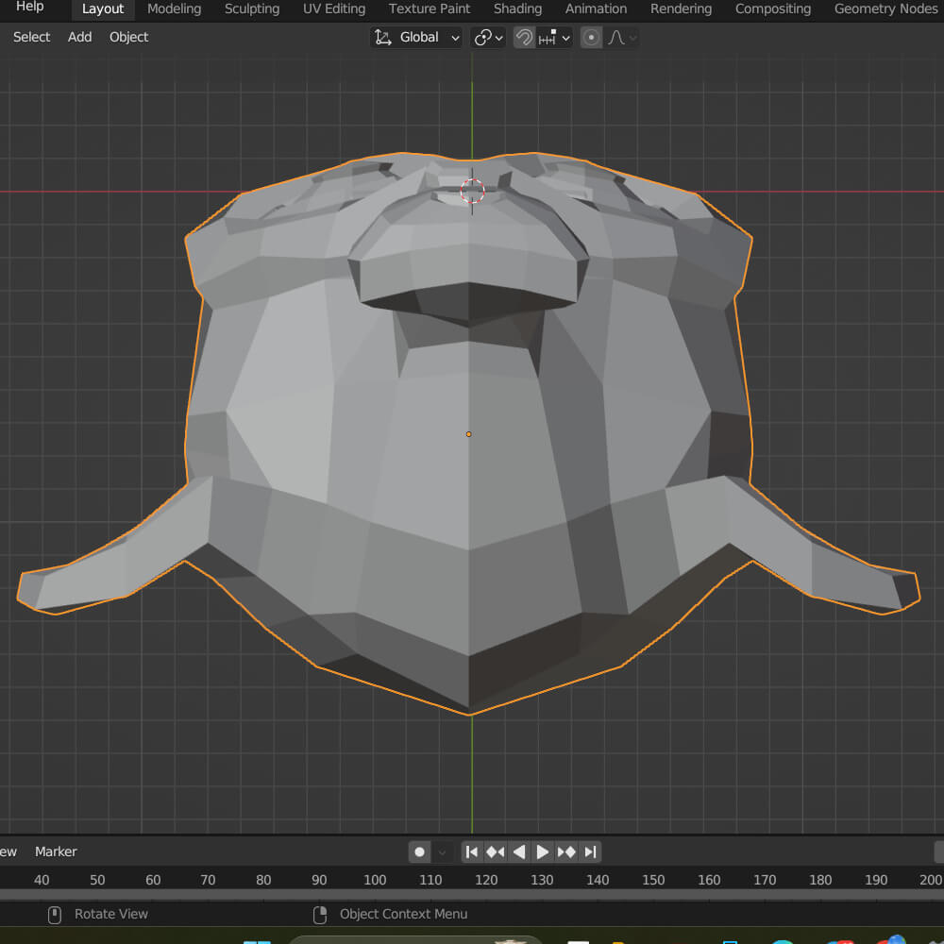Jump to the previous keyframe
This screenshot has height=944, width=944.
(x=496, y=852)
